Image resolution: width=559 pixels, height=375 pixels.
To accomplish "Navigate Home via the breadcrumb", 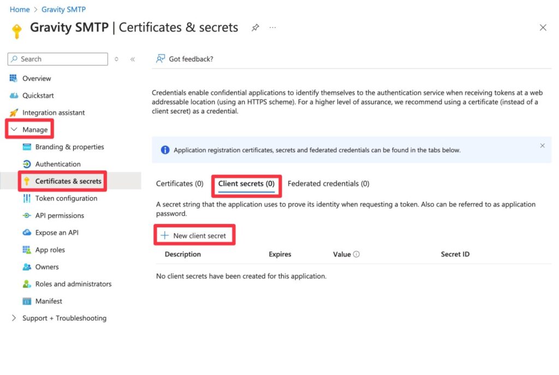I will (19, 9).
